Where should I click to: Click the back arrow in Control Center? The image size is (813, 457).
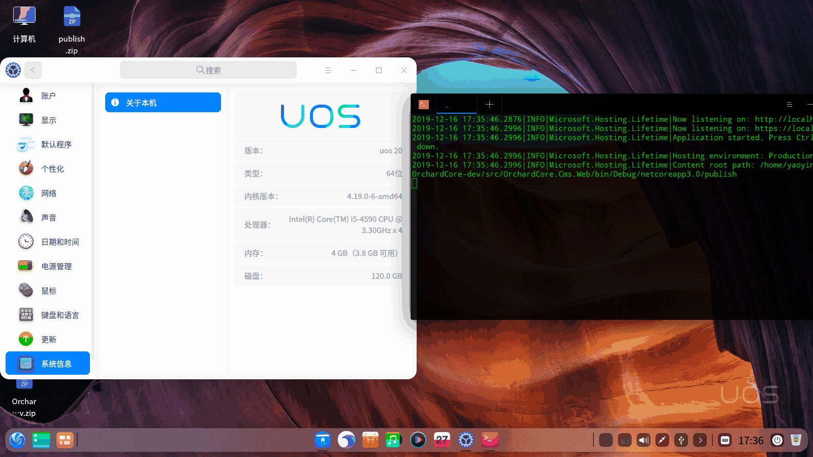pos(33,70)
